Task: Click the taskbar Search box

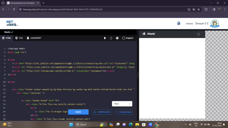Action: coord(91,125)
